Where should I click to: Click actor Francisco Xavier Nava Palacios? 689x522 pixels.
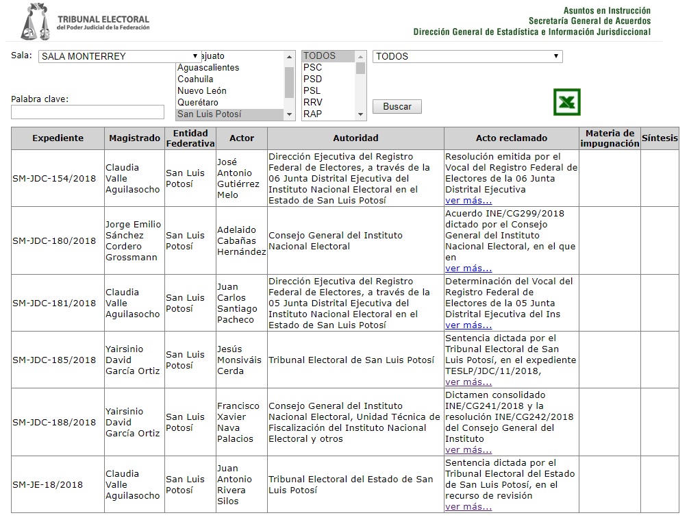(x=238, y=423)
